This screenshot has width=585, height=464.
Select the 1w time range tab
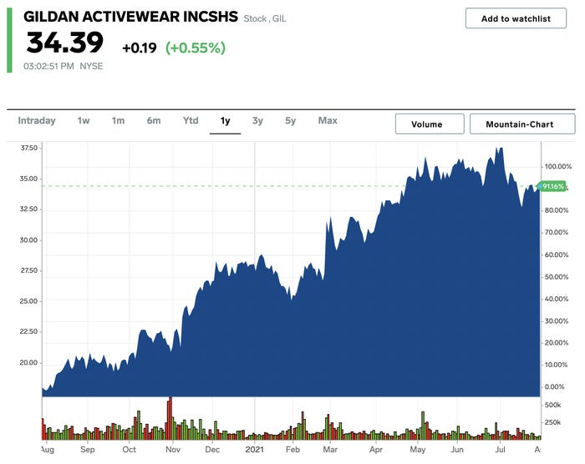[x=84, y=120]
